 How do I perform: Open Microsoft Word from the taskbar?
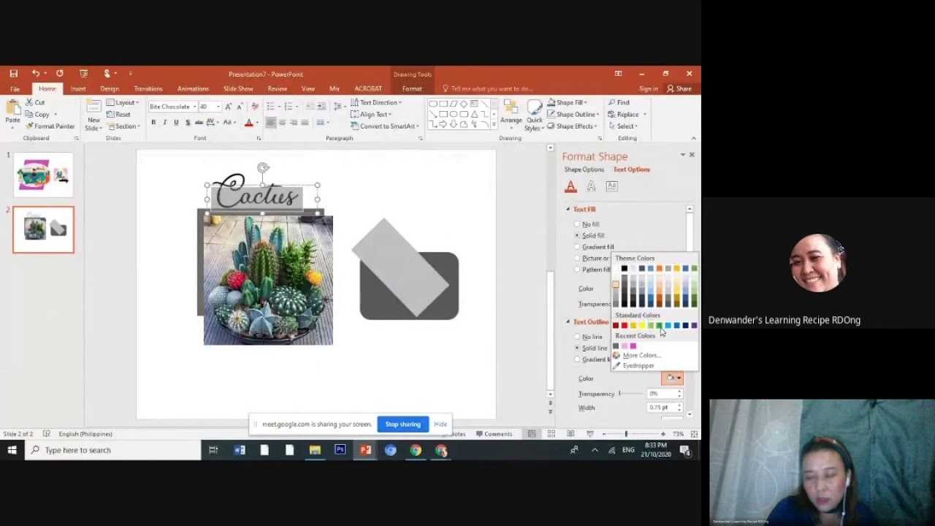tap(240, 450)
